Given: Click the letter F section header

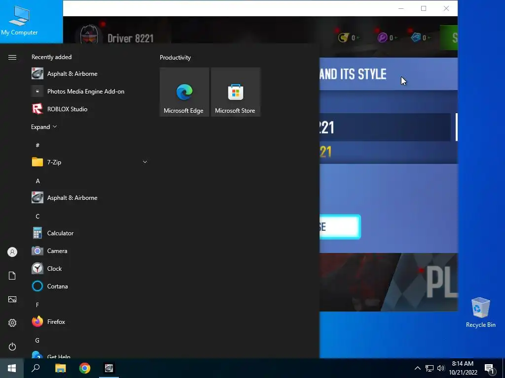Looking at the screenshot, I should [37, 305].
